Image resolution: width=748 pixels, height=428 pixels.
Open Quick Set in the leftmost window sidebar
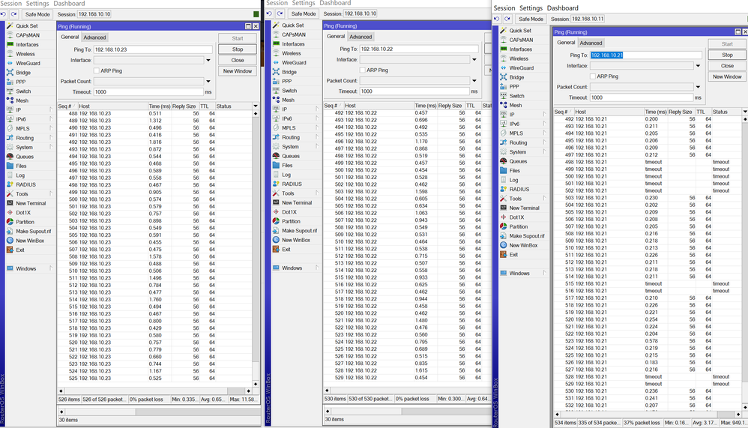[x=26, y=25]
